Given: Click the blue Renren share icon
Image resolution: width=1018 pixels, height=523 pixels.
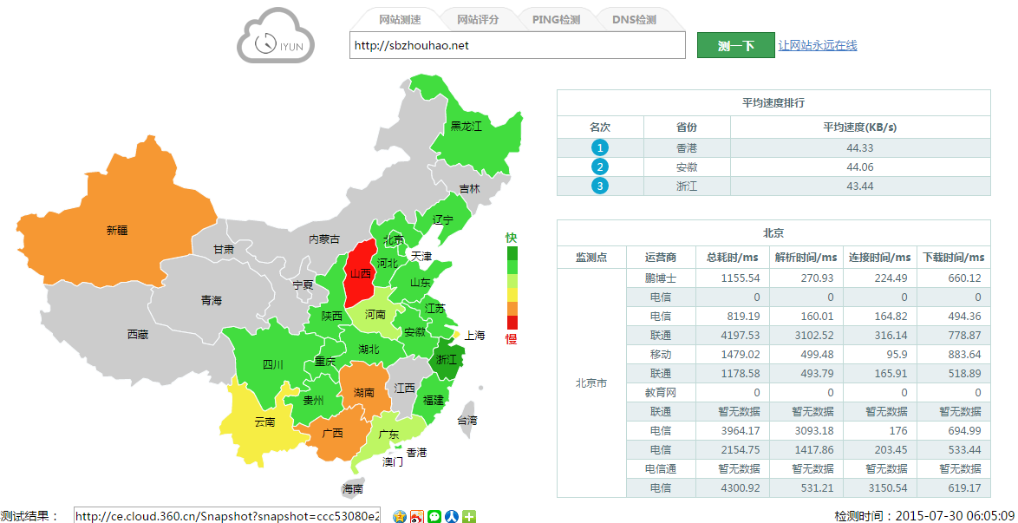Looking at the screenshot, I should [451, 516].
